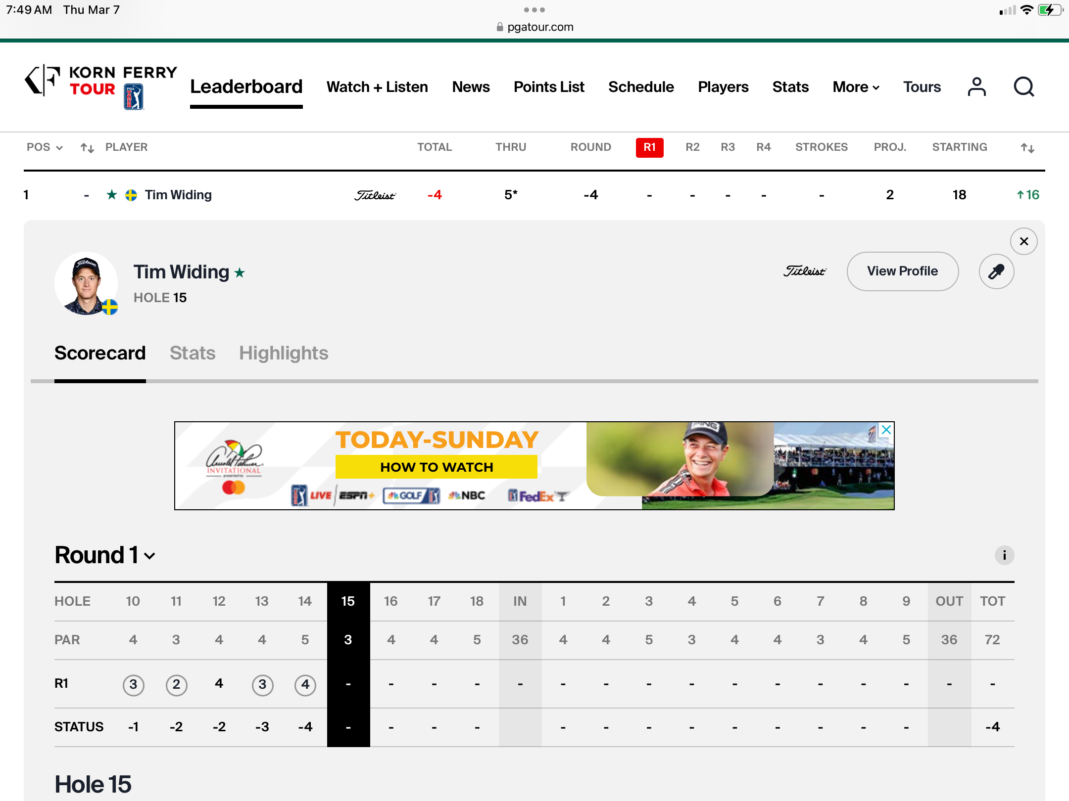1069x801 pixels.
Task: Expand the Round 1 selector
Action: tap(105, 555)
